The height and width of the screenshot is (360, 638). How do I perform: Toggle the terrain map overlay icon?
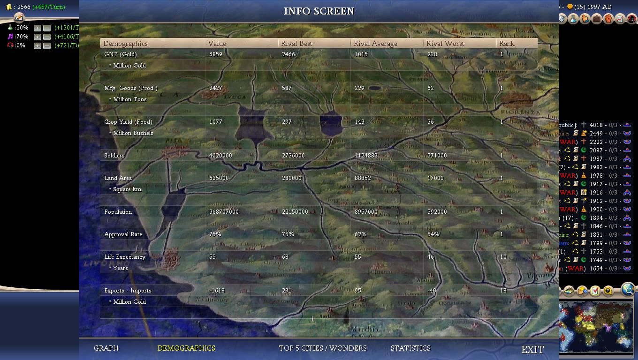tap(569, 291)
